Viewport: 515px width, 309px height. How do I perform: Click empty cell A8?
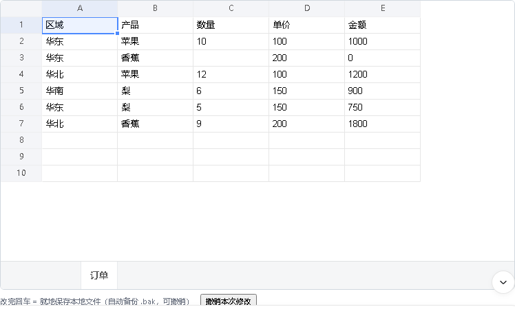coord(80,140)
